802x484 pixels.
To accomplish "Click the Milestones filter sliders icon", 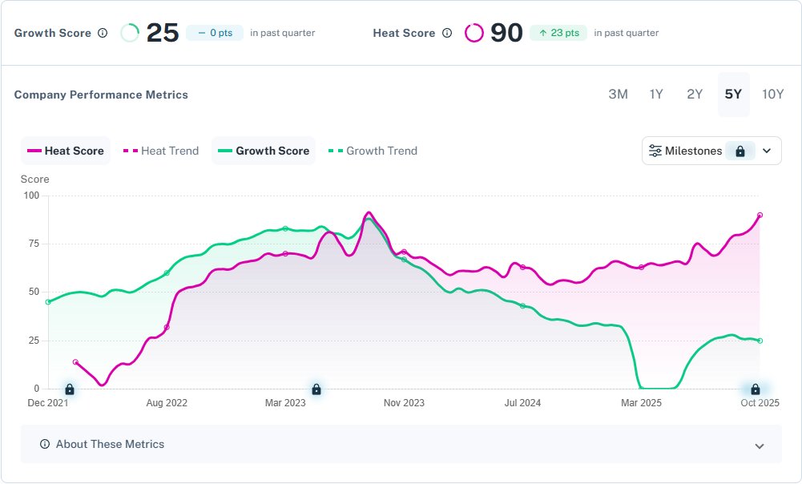I will click(655, 151).
